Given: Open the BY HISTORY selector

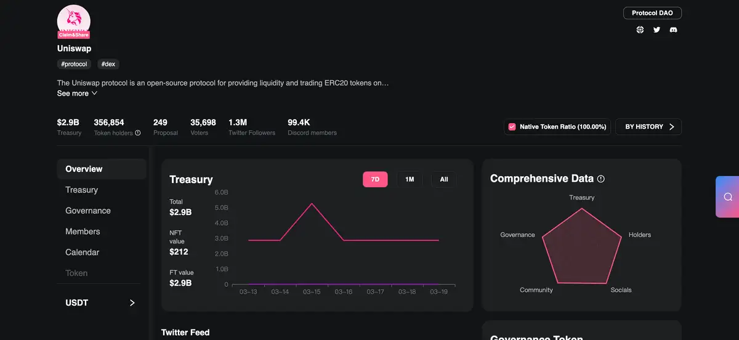Looking at the screenshot, I should [648, 127].
